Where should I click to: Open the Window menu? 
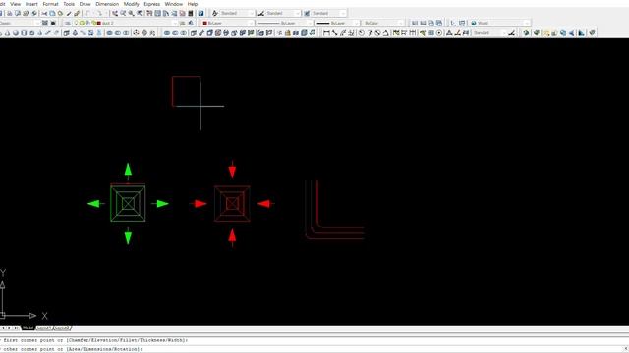[x=174, y=4]
